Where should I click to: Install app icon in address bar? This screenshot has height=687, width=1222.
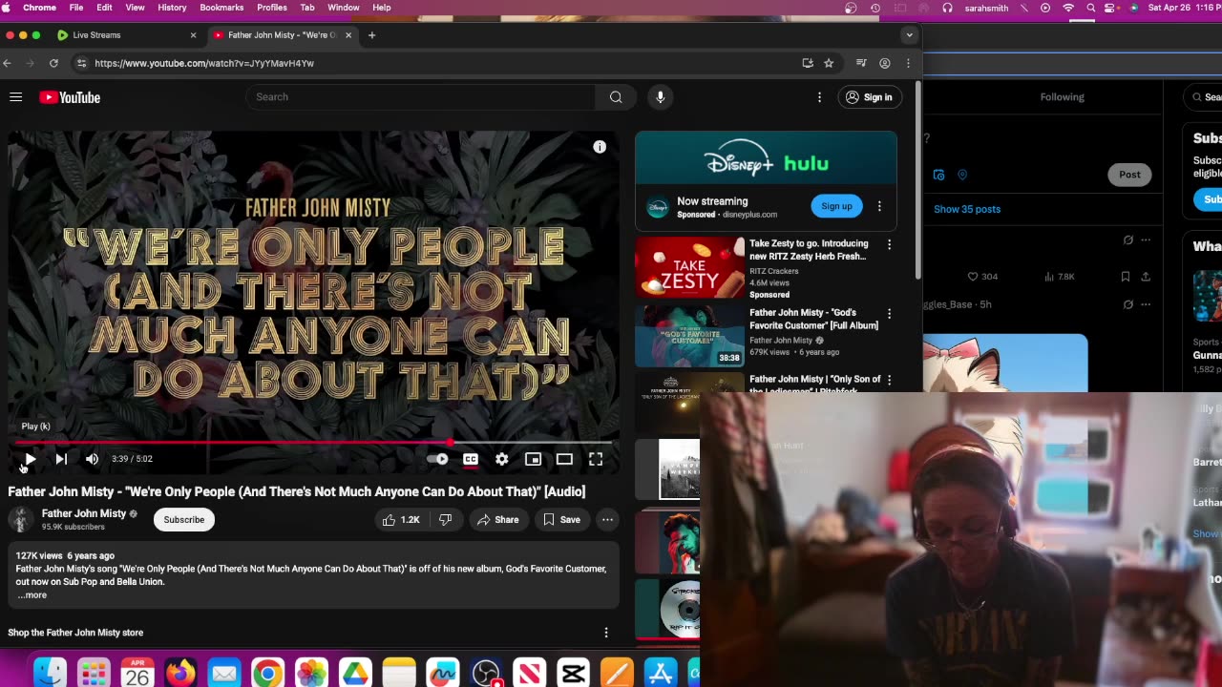[808, 63]
